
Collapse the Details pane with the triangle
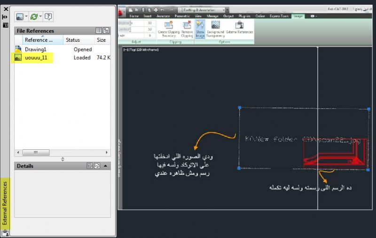(105, 166)
